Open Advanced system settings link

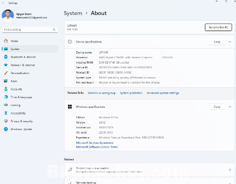pyautogui.click(x=163, y=93)
